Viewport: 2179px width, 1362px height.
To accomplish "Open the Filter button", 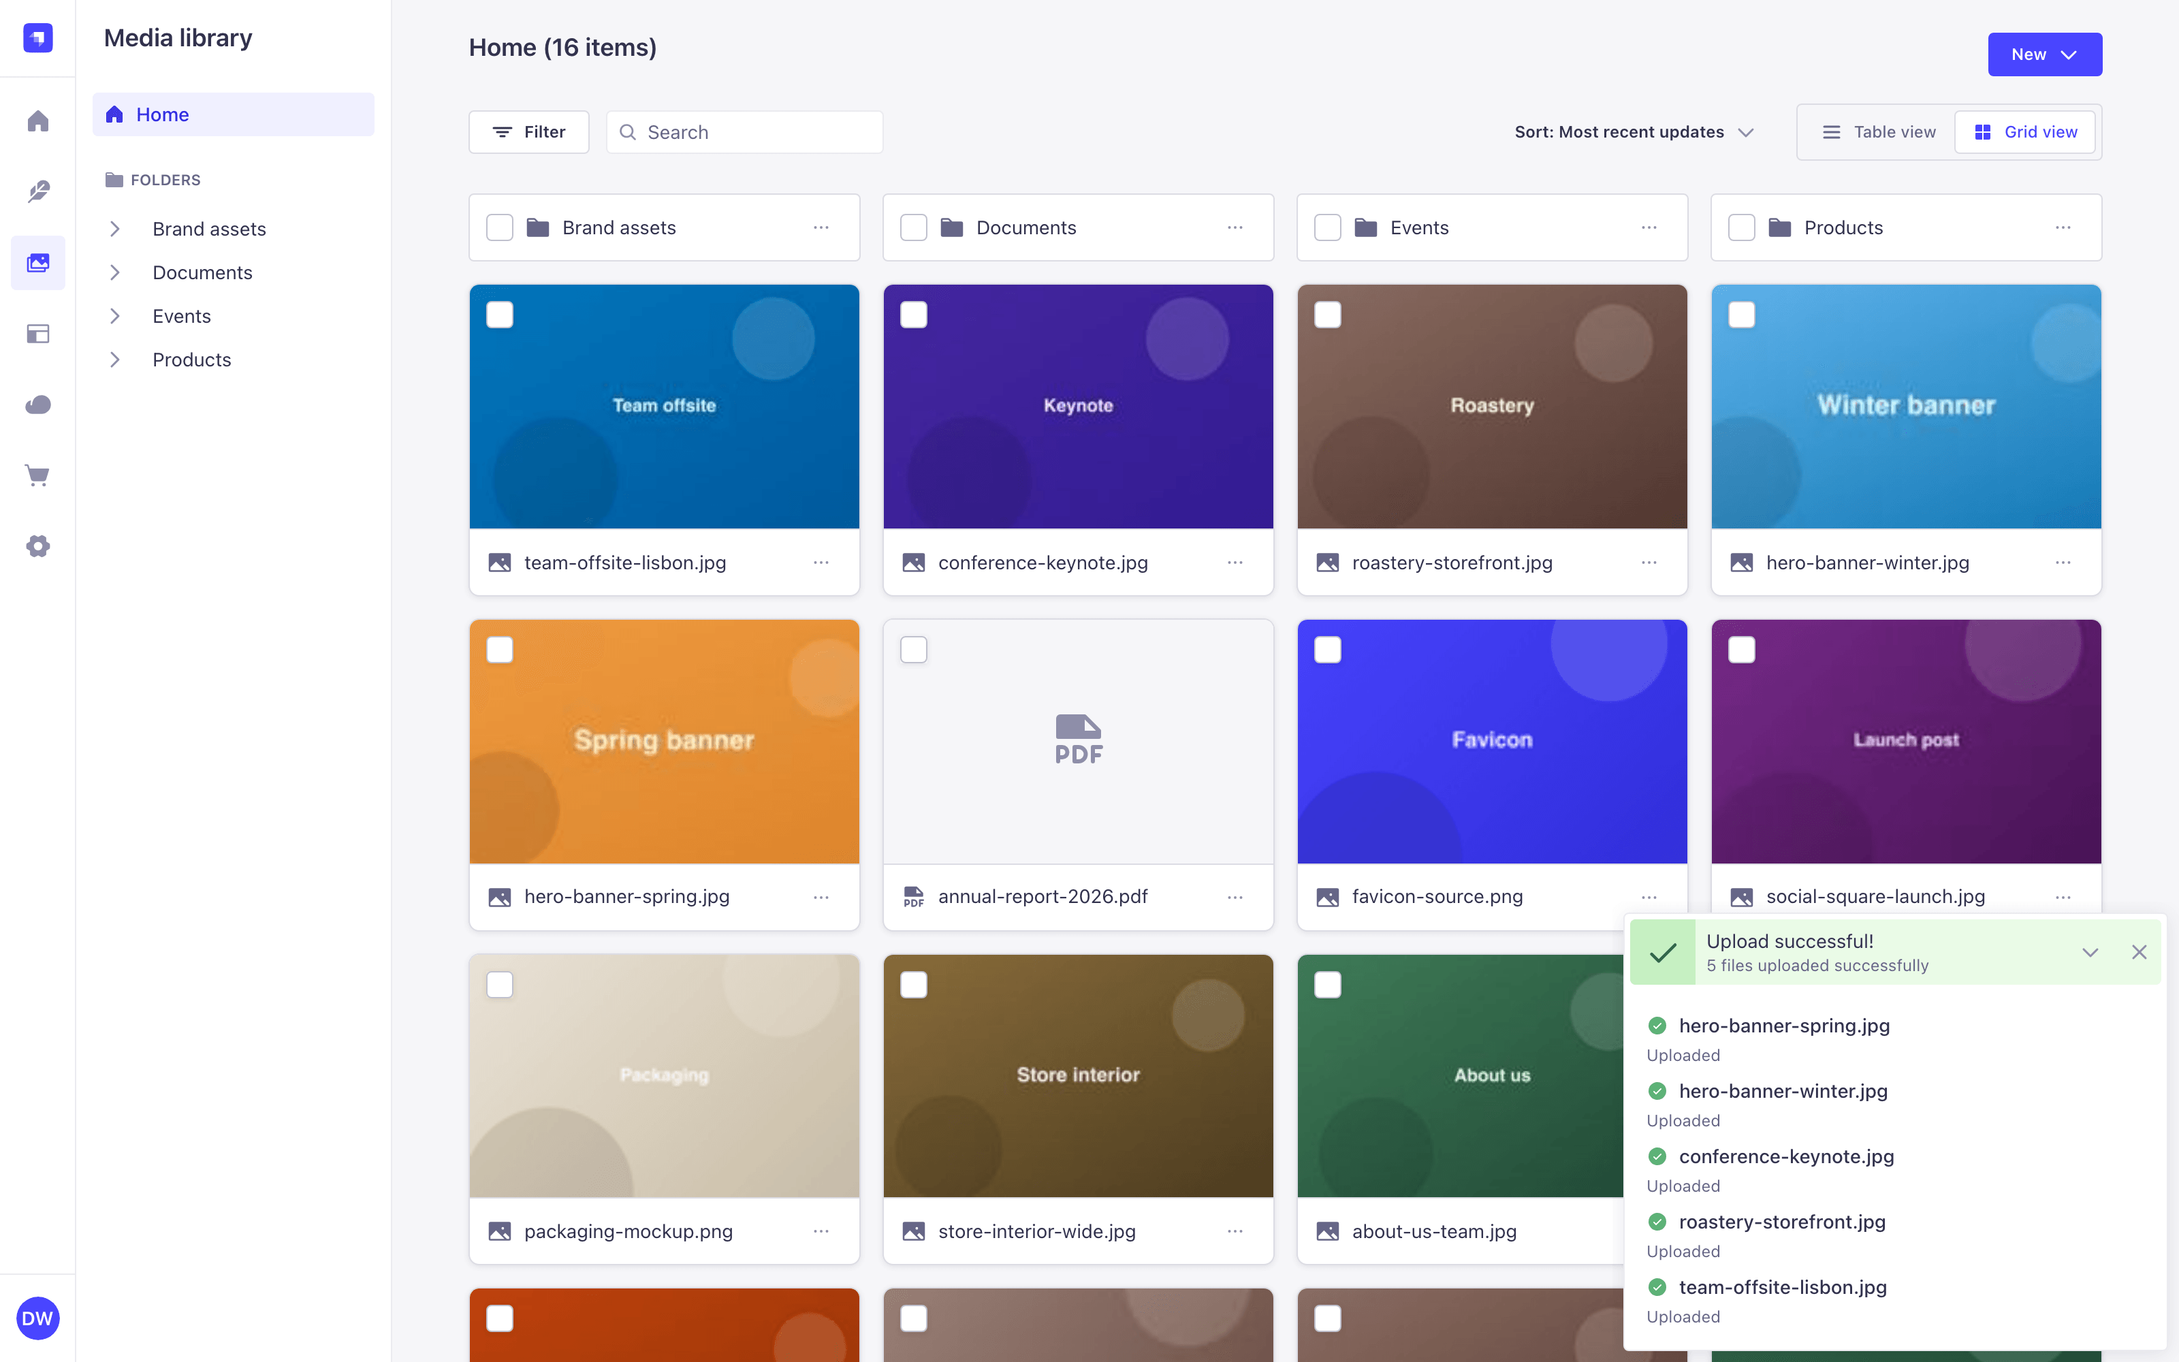I will [x=530, y=132].
